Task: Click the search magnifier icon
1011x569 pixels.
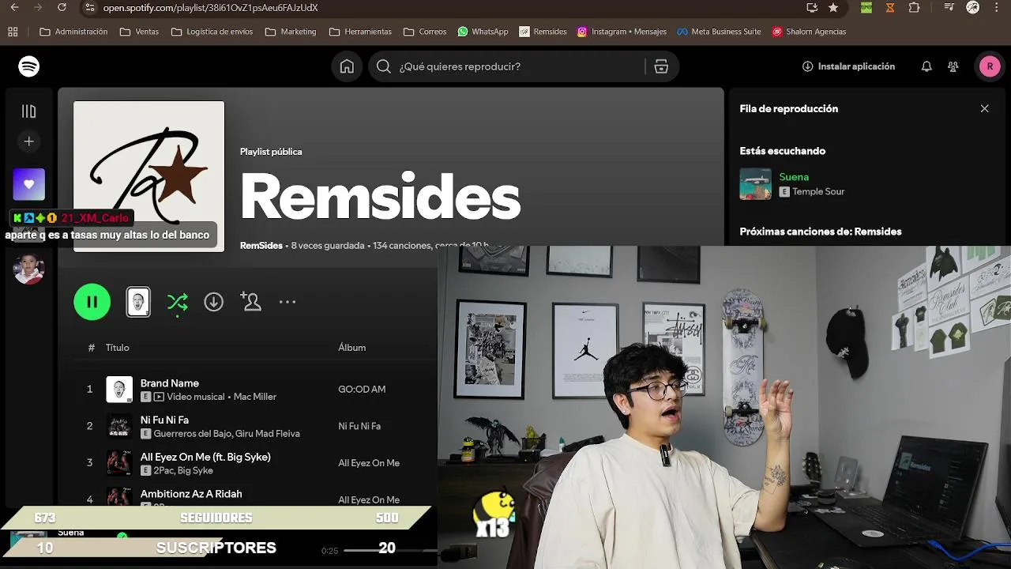Action: pos(384,66)
